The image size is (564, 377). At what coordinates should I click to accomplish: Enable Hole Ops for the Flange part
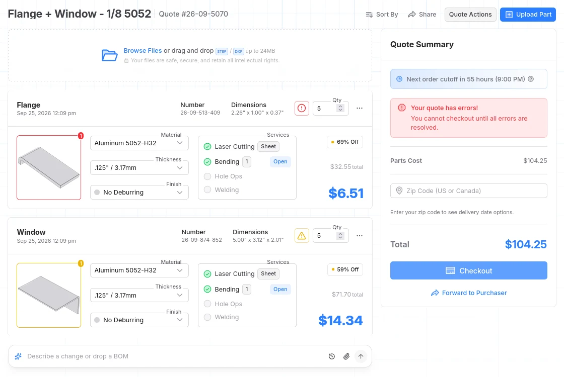(x=207, y=176)
